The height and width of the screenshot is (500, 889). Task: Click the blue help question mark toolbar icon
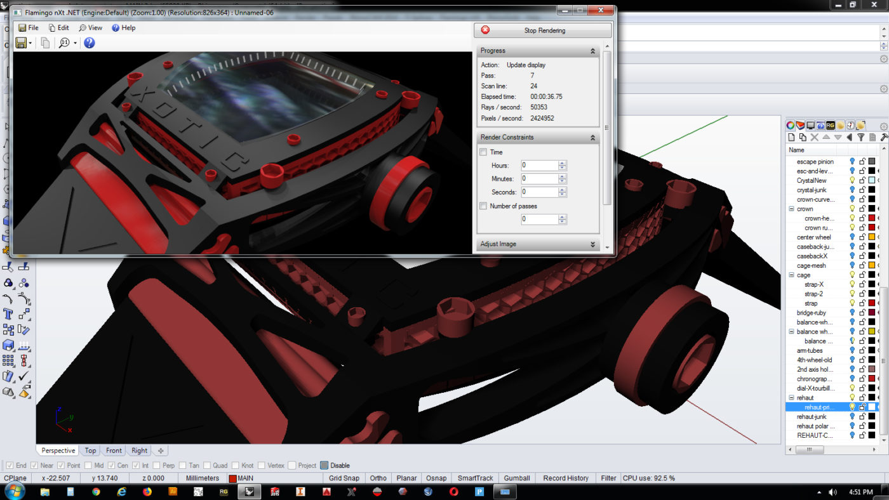pos(90,43)
